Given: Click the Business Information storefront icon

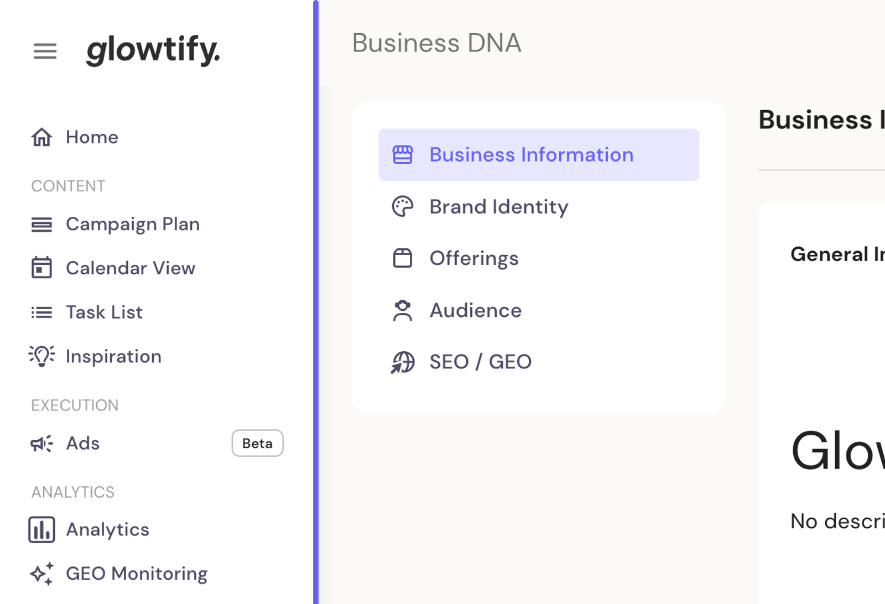Looking at the screenshot, I should (x=403, y=155).
